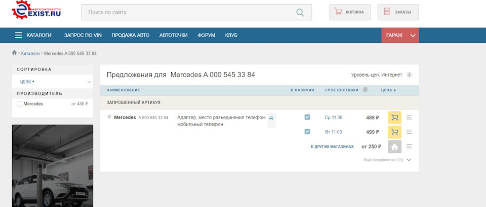Open Продажа авто menu item

[131, 35]
